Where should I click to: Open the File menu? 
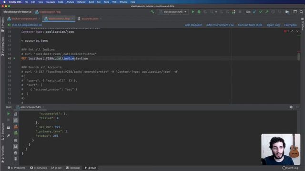pyautogui.click(x=26, y=2)
